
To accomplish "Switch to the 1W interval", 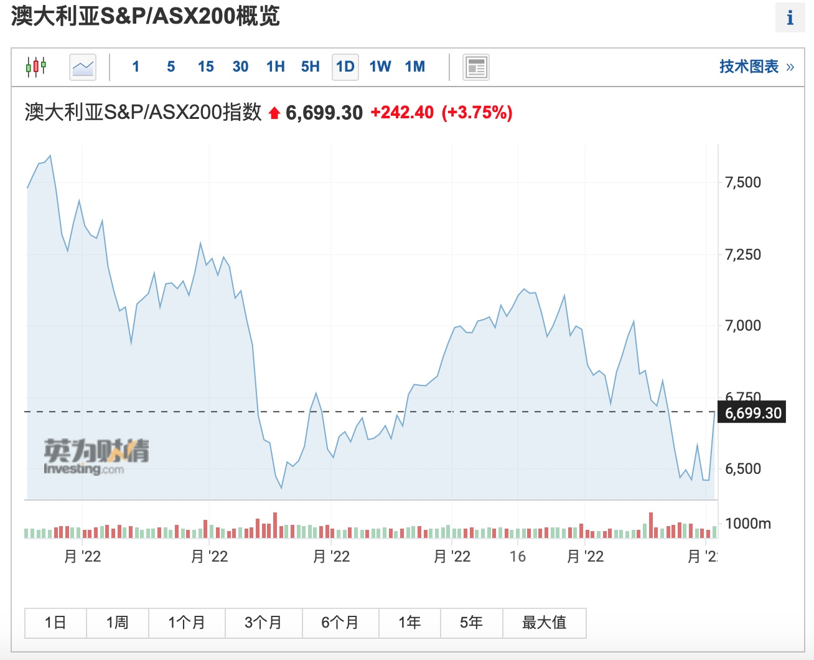I will tap(380, 67).
